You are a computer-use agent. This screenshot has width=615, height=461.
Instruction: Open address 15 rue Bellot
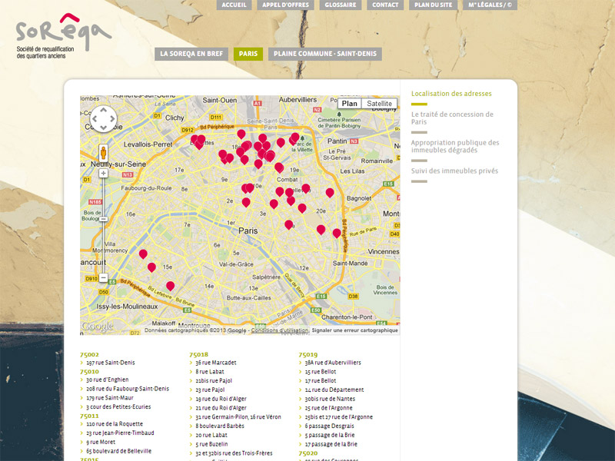pos(321,372)
